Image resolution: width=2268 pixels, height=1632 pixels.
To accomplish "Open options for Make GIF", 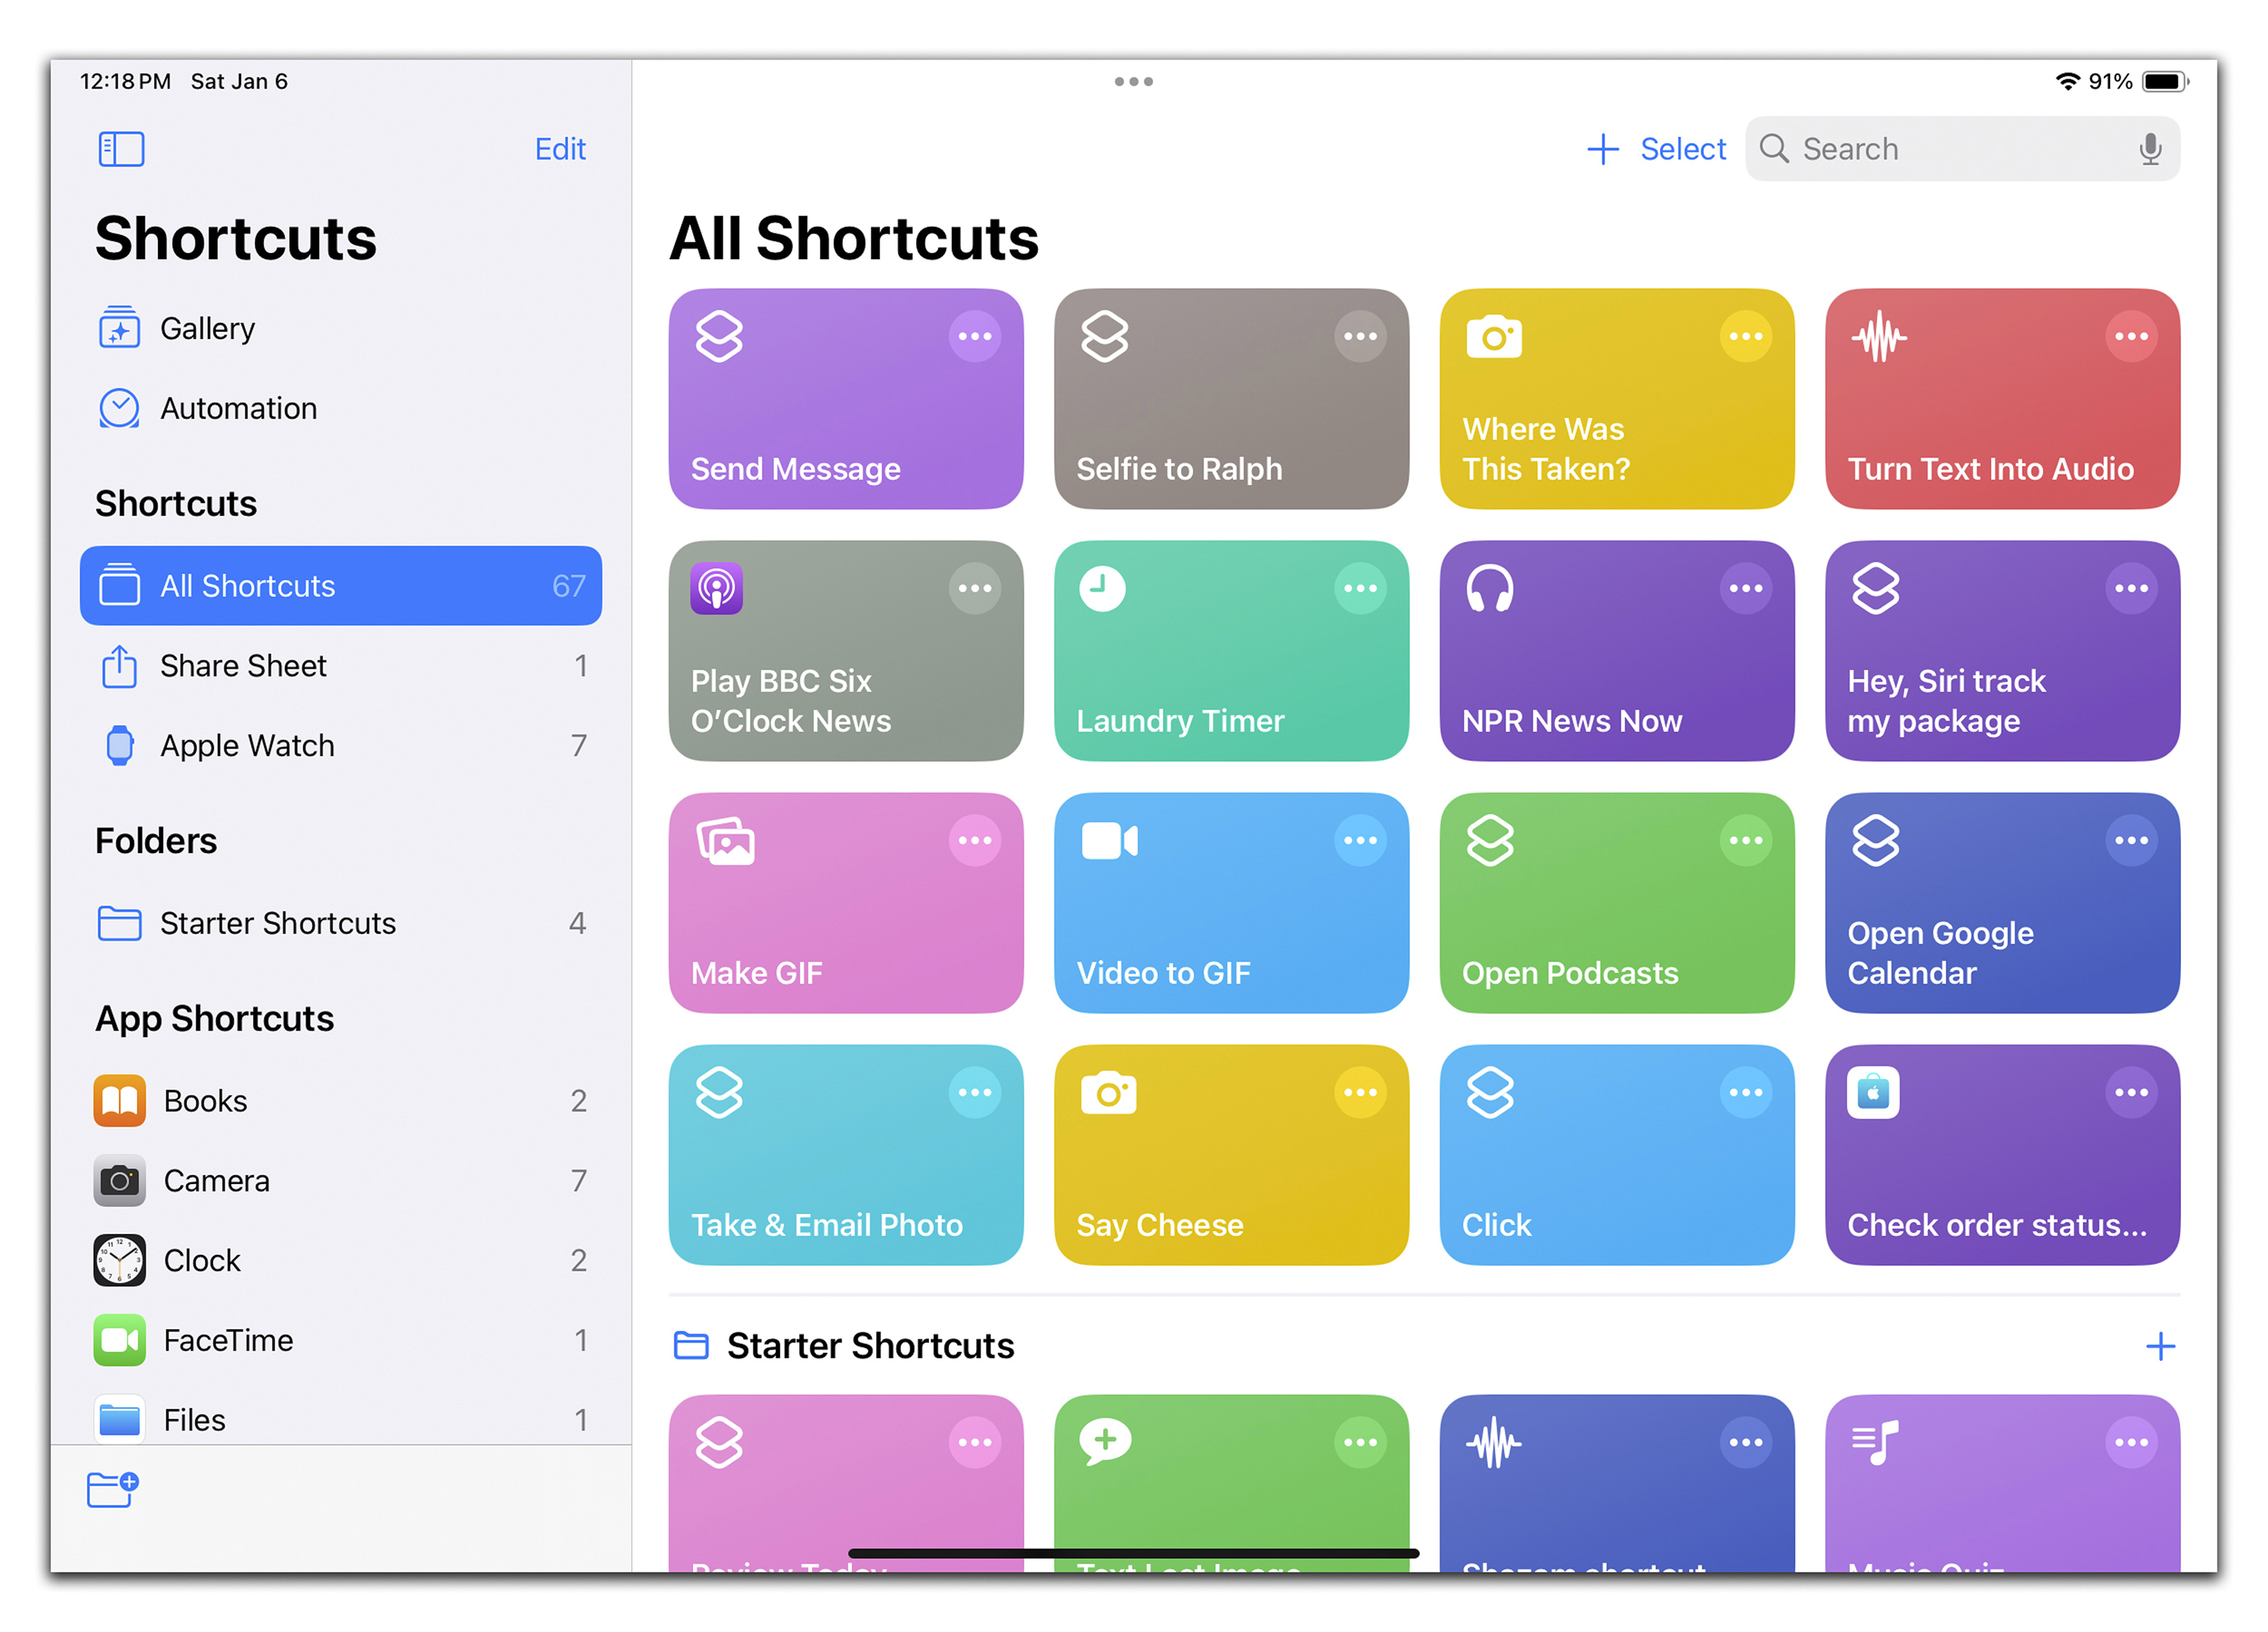I will (975, 840).
